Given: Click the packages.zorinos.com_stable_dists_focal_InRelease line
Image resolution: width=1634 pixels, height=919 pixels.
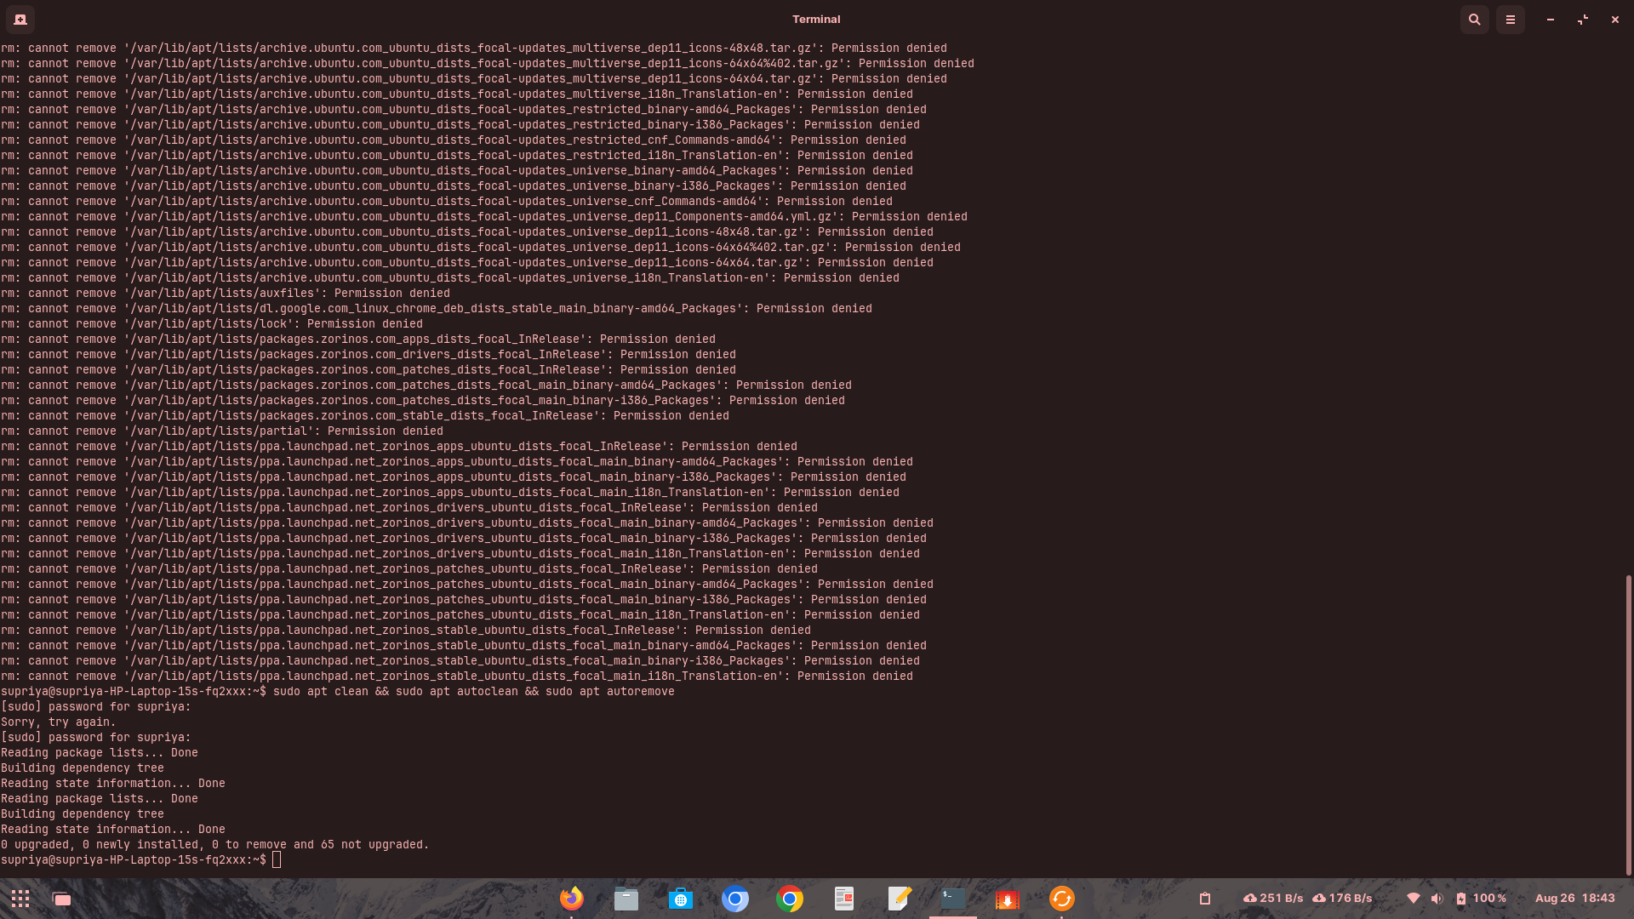Looking at the screenshot, I should pos(364,416).
